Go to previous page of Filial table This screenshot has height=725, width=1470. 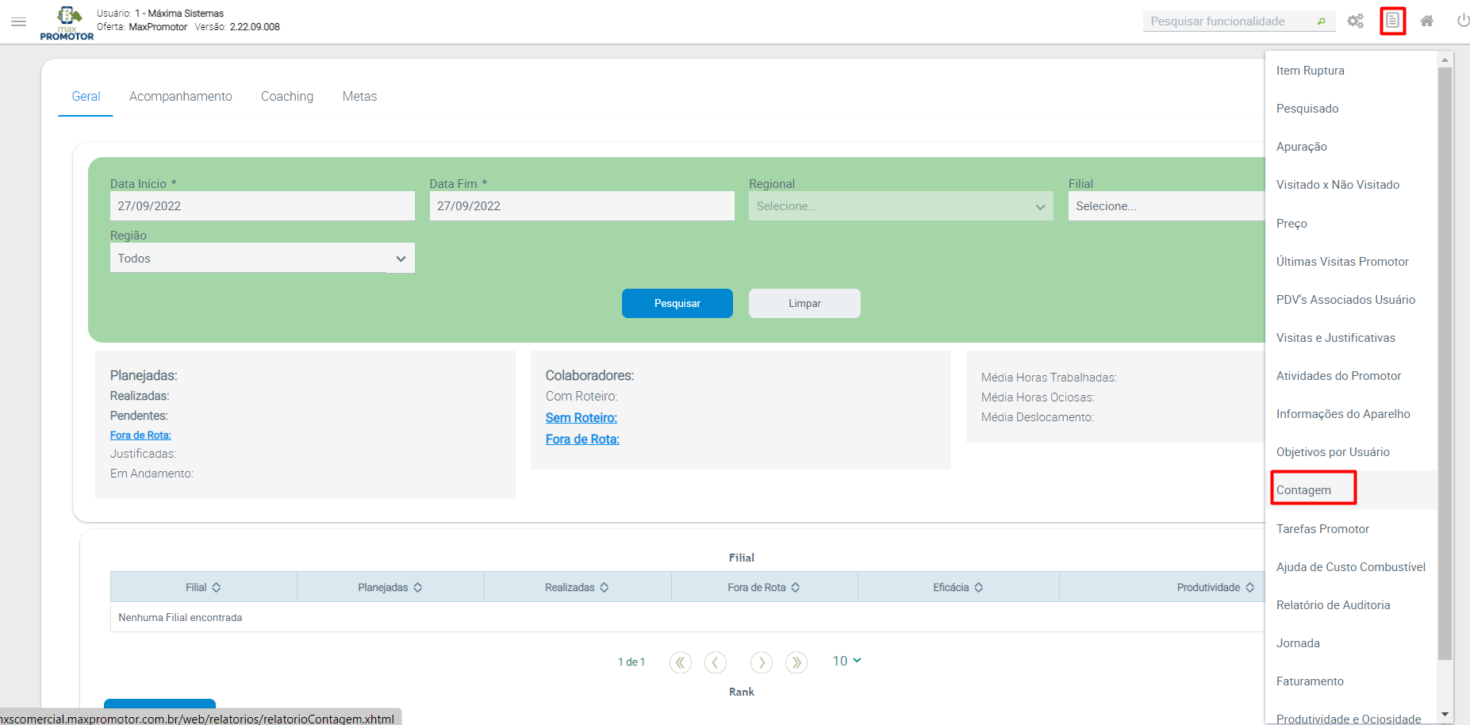(x=716, y=662)
